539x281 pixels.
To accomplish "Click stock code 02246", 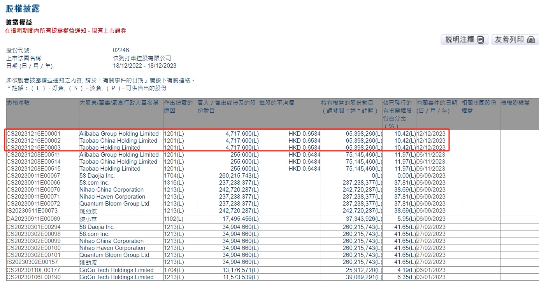I will 121,50.
